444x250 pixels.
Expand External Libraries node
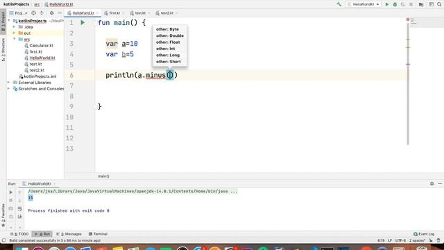[x=9, y=83]
